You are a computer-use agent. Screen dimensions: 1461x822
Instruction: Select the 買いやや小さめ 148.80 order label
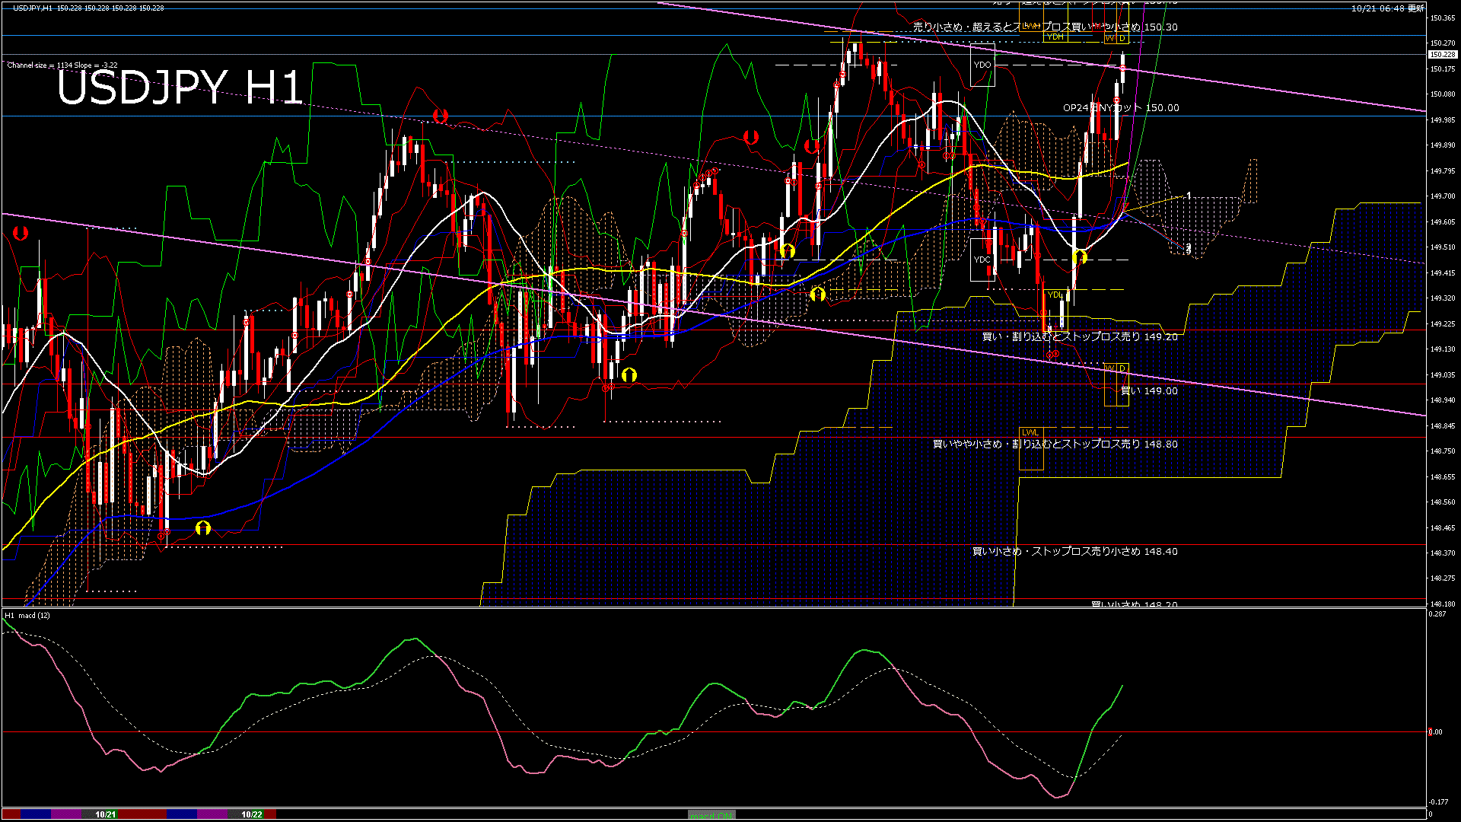(1055, 444)
